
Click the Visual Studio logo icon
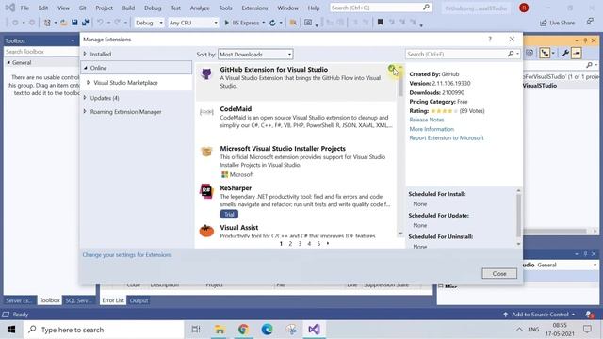[x=10, y=8]
